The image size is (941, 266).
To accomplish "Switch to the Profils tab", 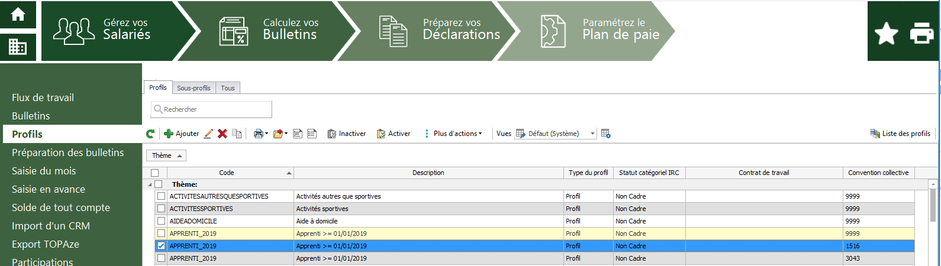I will (x=158, y=87).
